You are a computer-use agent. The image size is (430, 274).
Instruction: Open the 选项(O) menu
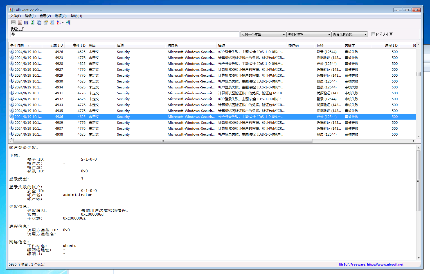coord(60,16)
